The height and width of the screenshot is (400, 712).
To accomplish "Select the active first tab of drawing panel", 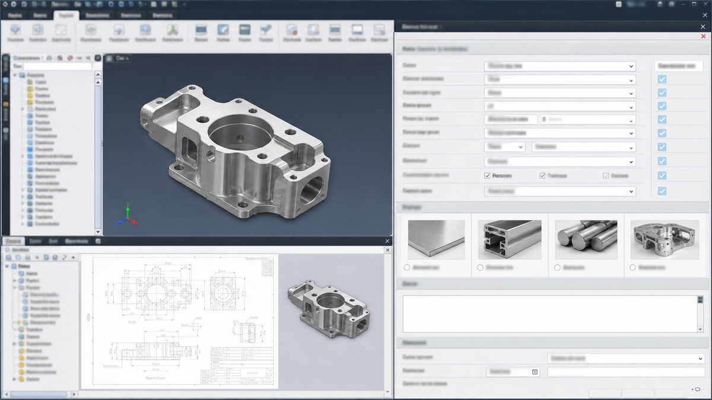I will click(x=14, y=241).
